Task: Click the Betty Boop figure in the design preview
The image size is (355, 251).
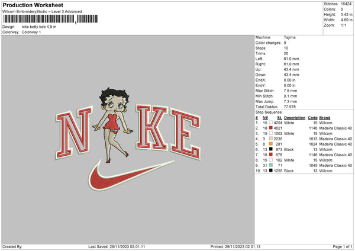Action: click(x=113, y=125)
